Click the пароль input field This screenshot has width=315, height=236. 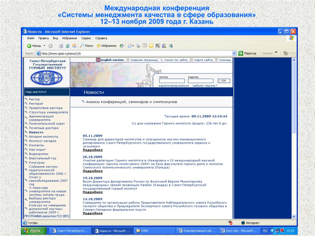click(201, 81)
